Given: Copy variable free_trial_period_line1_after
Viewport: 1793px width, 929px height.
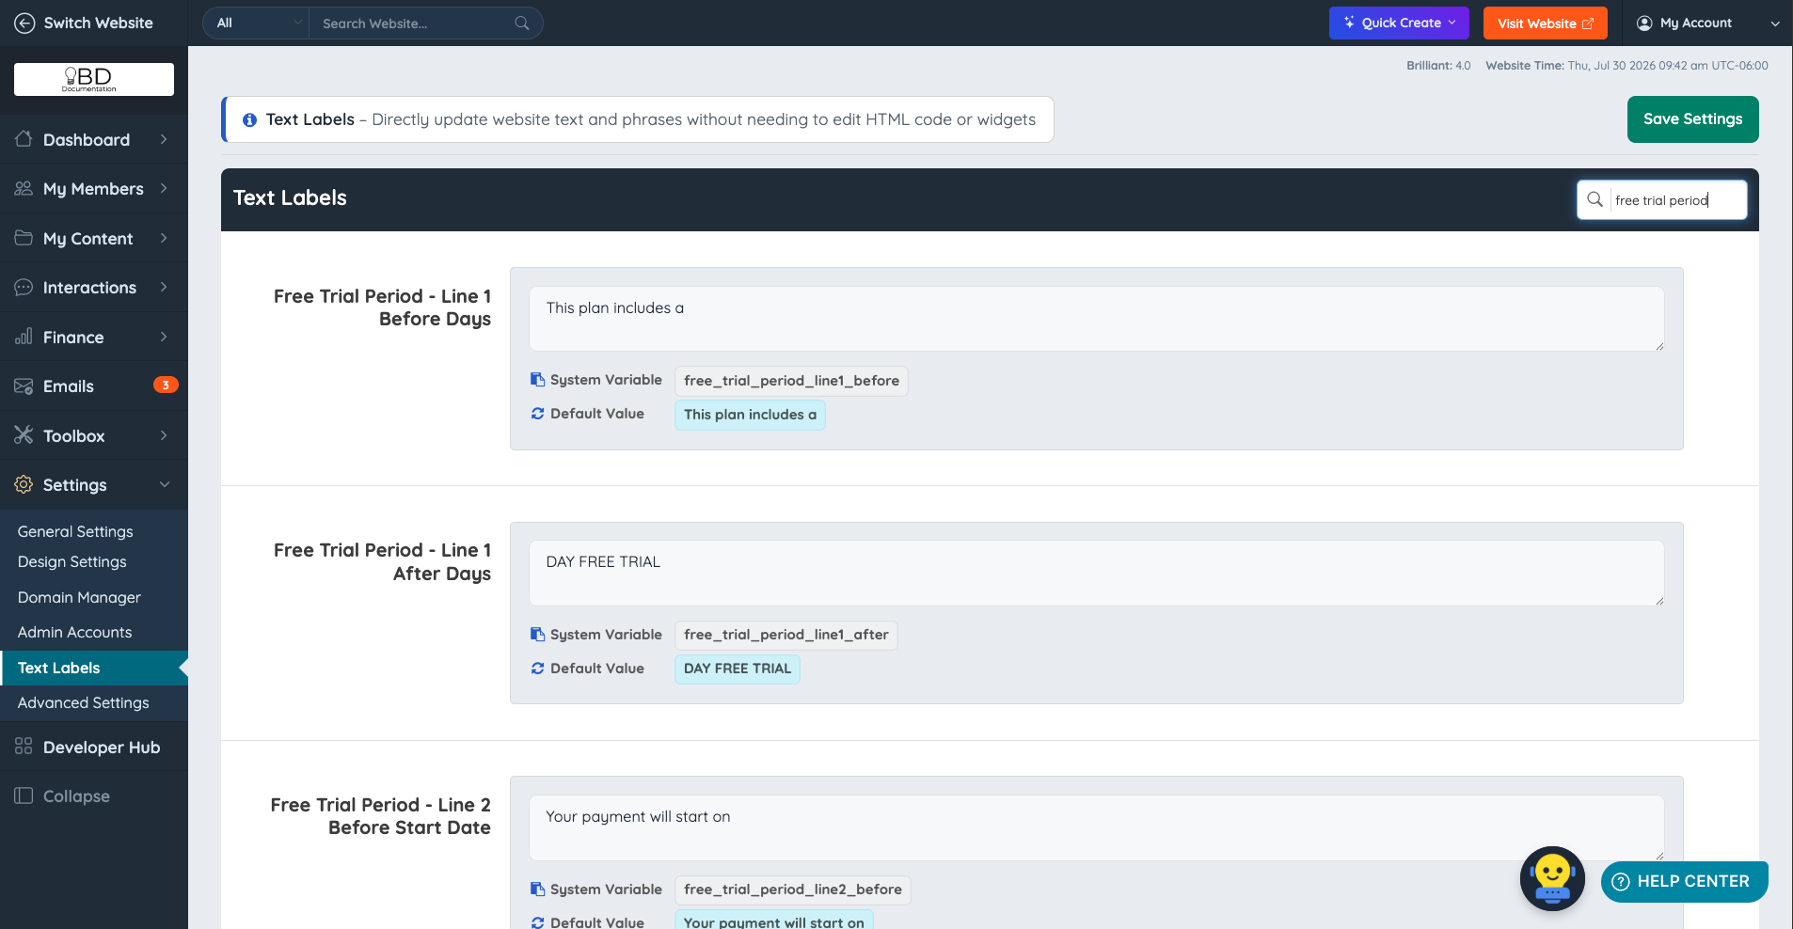Looking at the screenshot, I should click(786, 635).
